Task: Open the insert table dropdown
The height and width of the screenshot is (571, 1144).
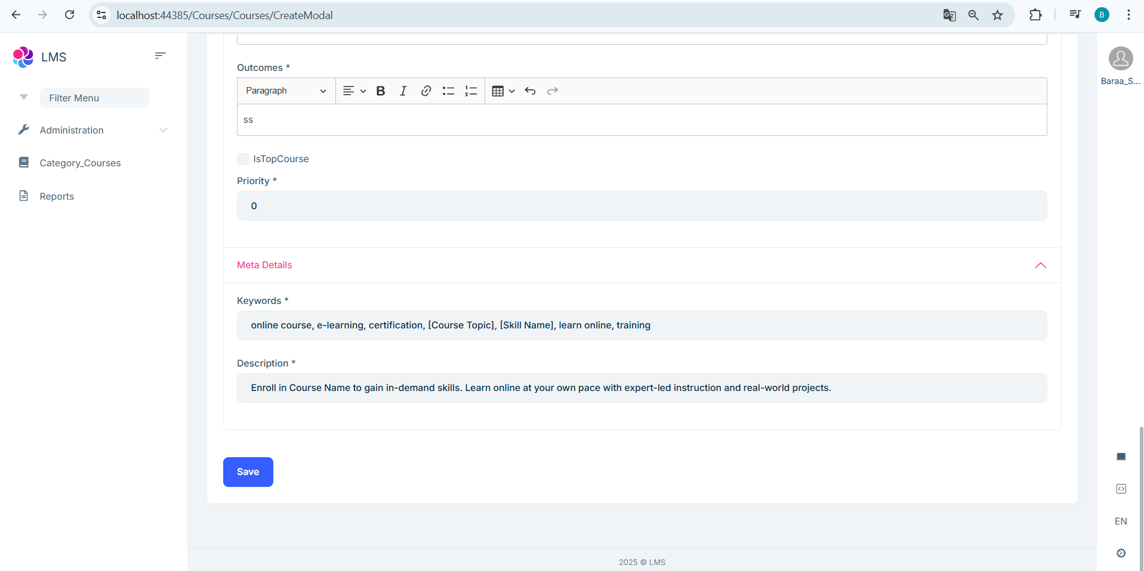Action: (502, 91)
